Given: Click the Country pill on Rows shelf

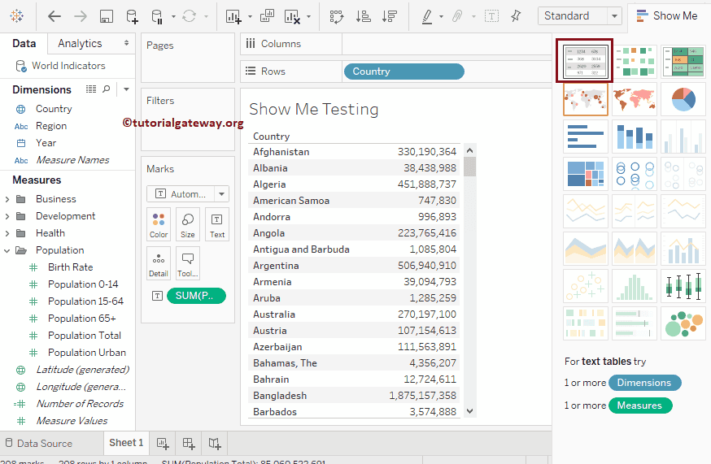Looking at the screenshot, I should [403, 72].
